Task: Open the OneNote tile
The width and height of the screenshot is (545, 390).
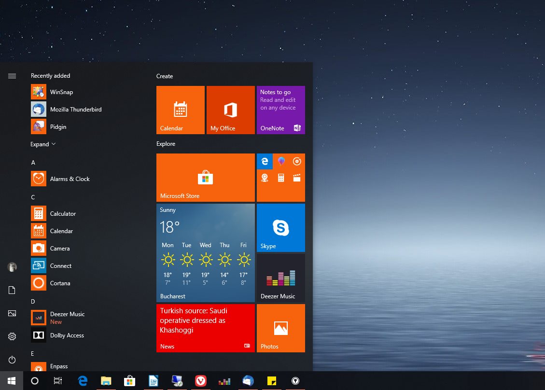Action: (x=281, y=110)
